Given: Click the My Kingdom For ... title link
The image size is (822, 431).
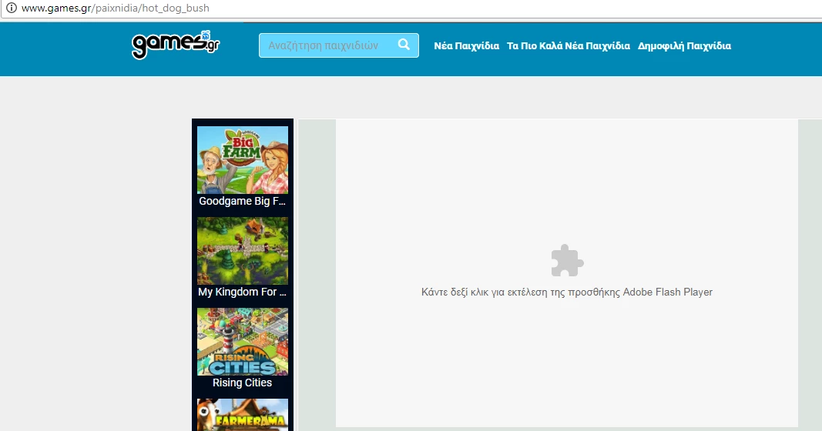Looking at the screenshot, I should tap(242, 292).
